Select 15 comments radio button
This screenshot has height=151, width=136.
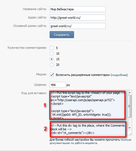tap(52, 59)
